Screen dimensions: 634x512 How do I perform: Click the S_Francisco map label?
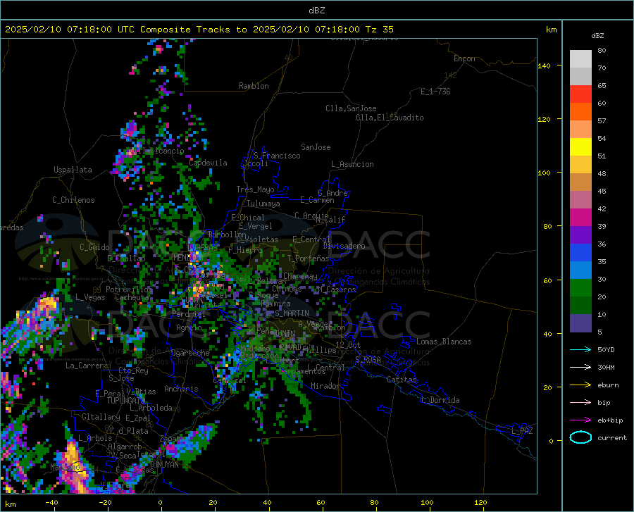pos(277,156)
